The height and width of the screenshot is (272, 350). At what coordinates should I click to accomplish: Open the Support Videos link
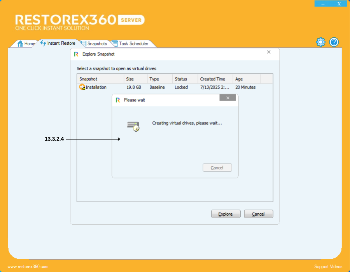click(328, 267)
